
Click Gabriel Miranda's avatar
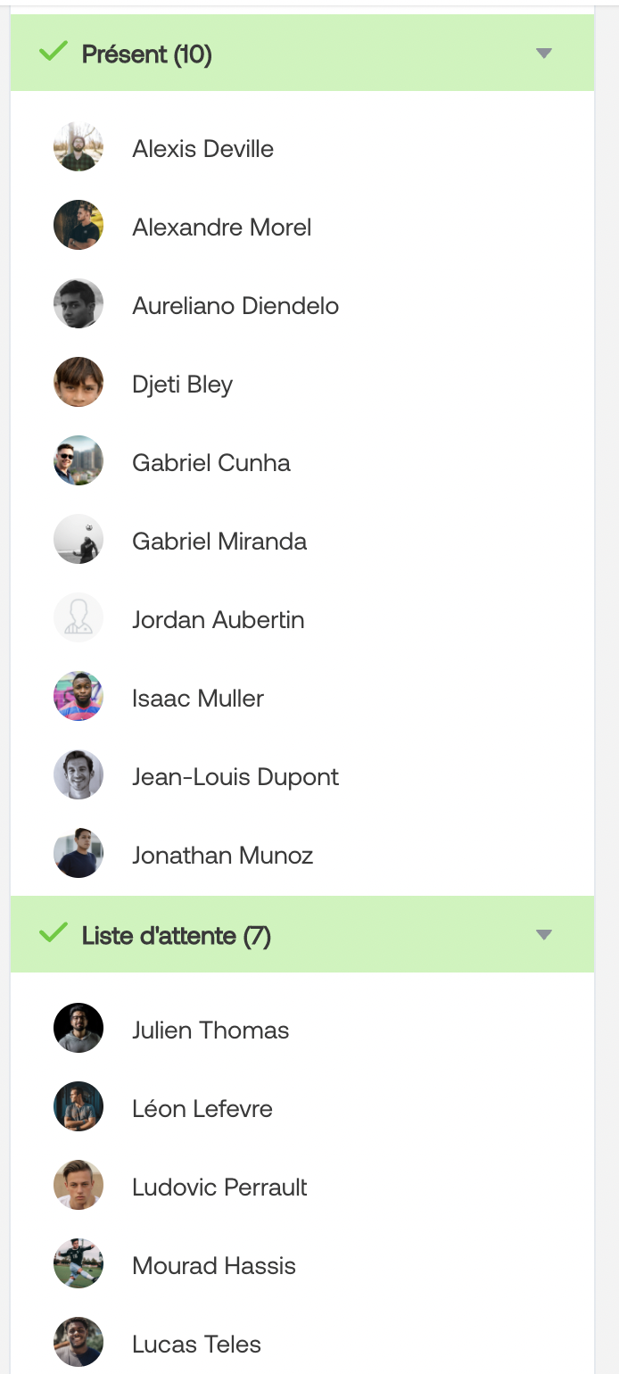pos(78,539)
